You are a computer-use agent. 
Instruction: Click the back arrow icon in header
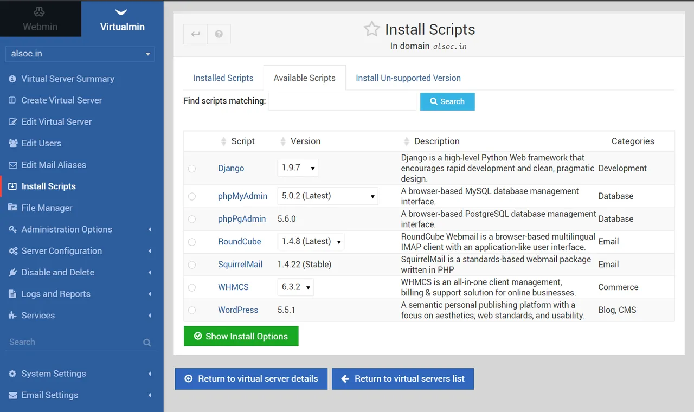195,34
